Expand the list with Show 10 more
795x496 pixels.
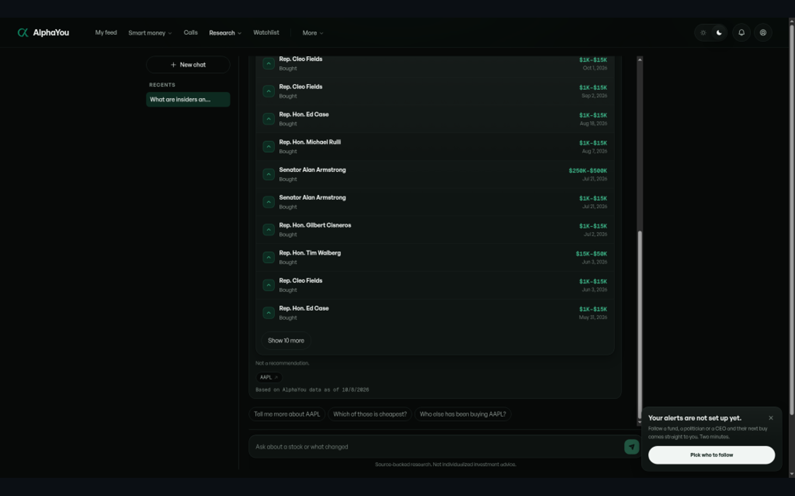point(286,341)
